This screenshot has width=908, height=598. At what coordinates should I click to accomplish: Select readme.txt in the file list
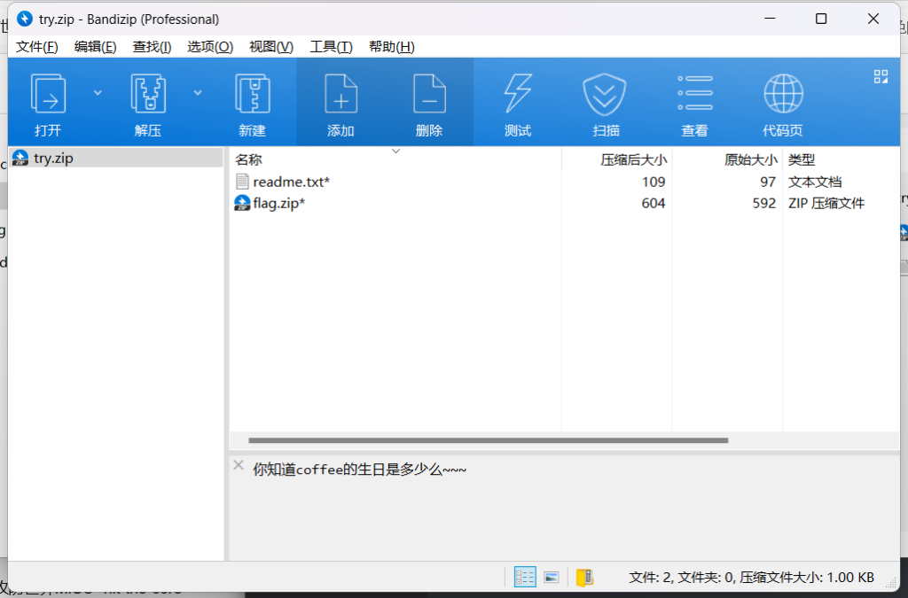[x=291, y=182]
